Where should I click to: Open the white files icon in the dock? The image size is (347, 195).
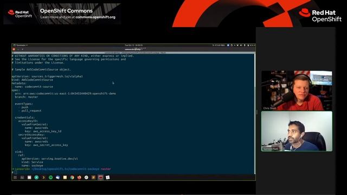click(x=29, y=177)
